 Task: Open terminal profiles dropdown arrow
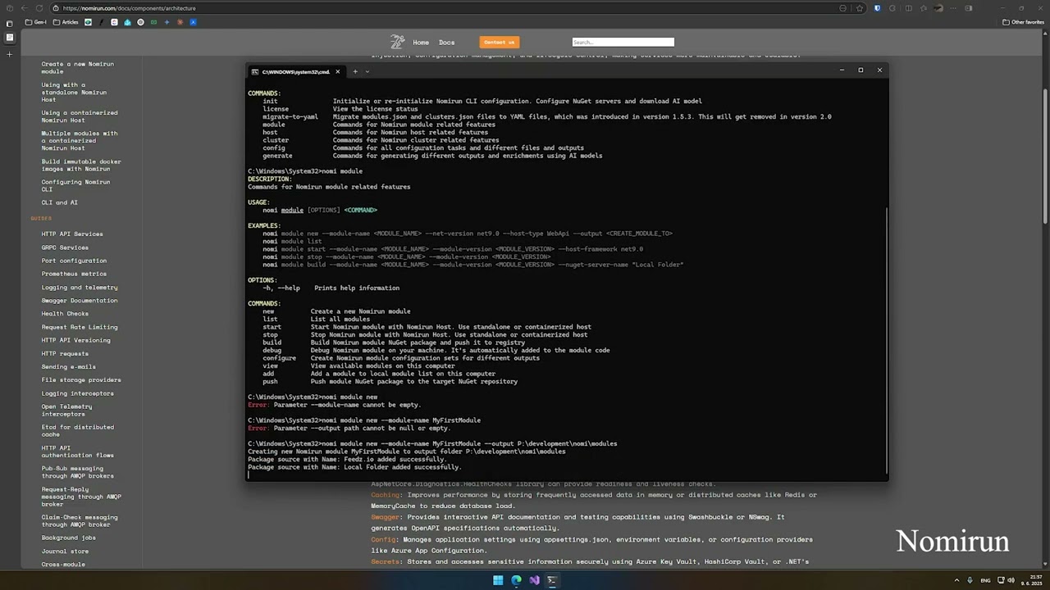(x=367, y=71)
